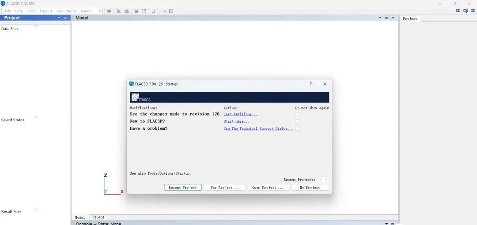
Task: Maximize the Model pane with its header icon
Action: (386, 18)
